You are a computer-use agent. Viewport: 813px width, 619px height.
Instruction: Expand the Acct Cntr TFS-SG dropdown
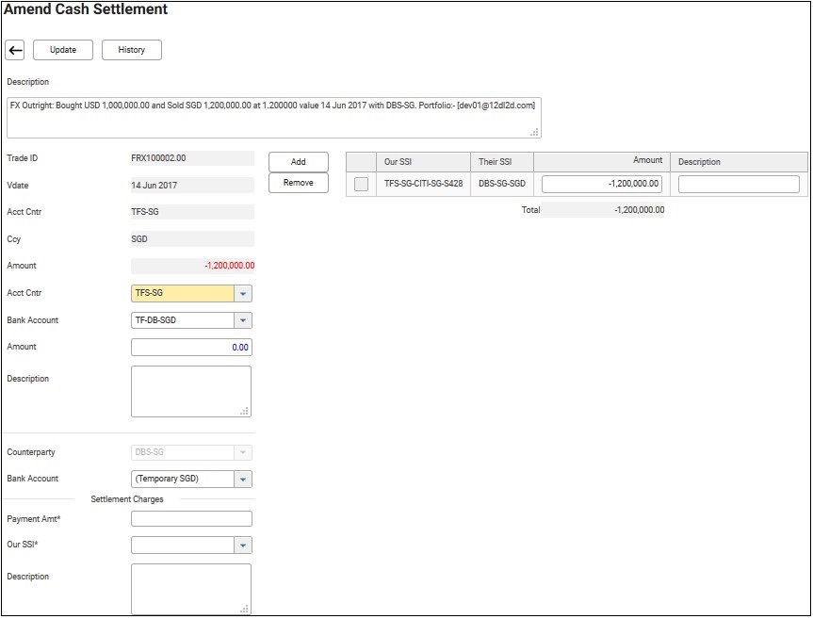[x=243, y=294]
